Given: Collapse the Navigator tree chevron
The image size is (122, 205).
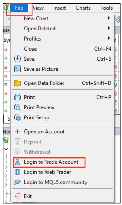Looking at the screenshot, I should [6, 149].
